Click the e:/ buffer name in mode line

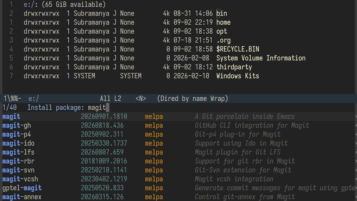[x=34, y=98]
